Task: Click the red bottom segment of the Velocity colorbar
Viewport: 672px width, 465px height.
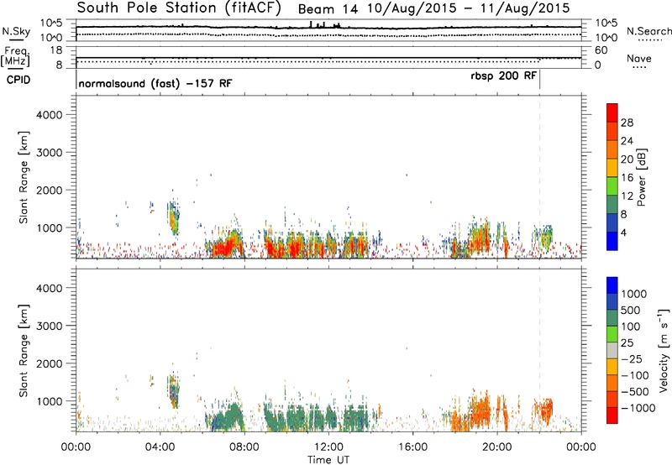Action: [x=612, y=415]
